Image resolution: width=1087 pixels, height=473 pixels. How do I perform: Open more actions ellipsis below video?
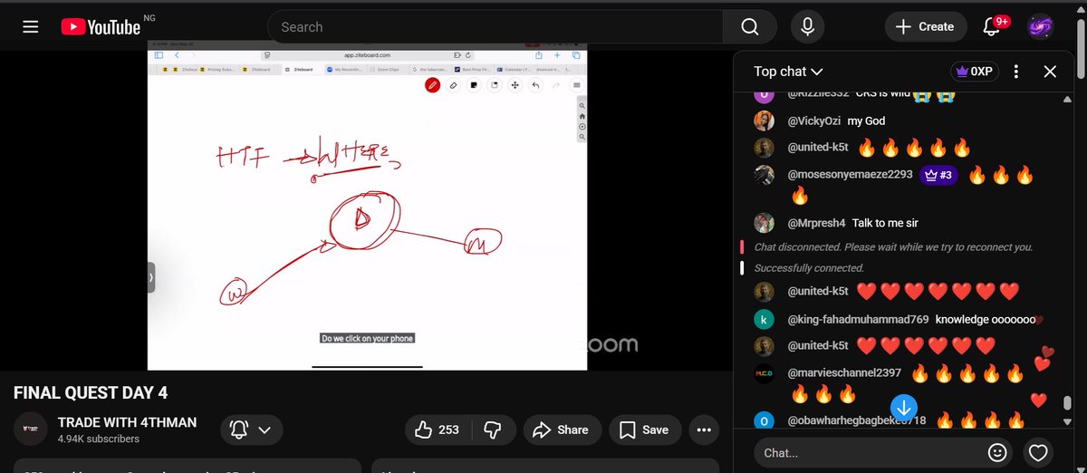(x=705, y=430)
